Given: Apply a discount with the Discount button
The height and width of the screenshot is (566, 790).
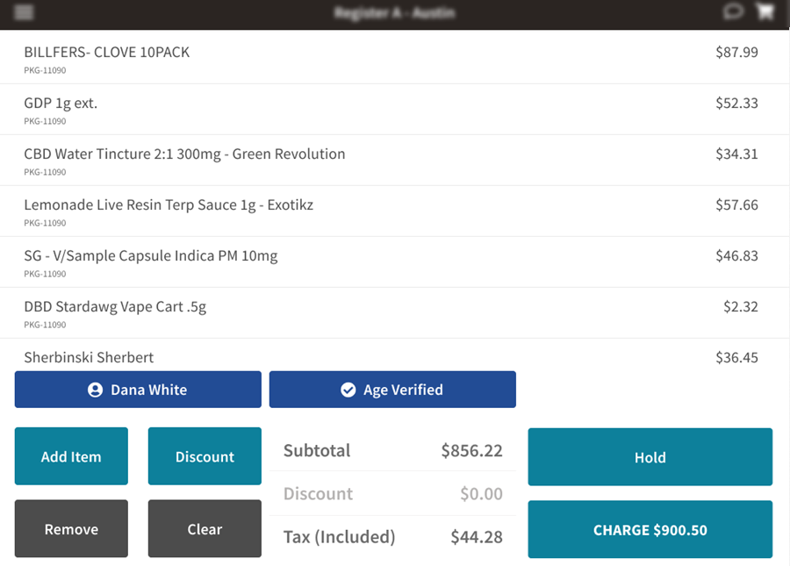Looking at the screenshot, I should (x=205, y=456).
